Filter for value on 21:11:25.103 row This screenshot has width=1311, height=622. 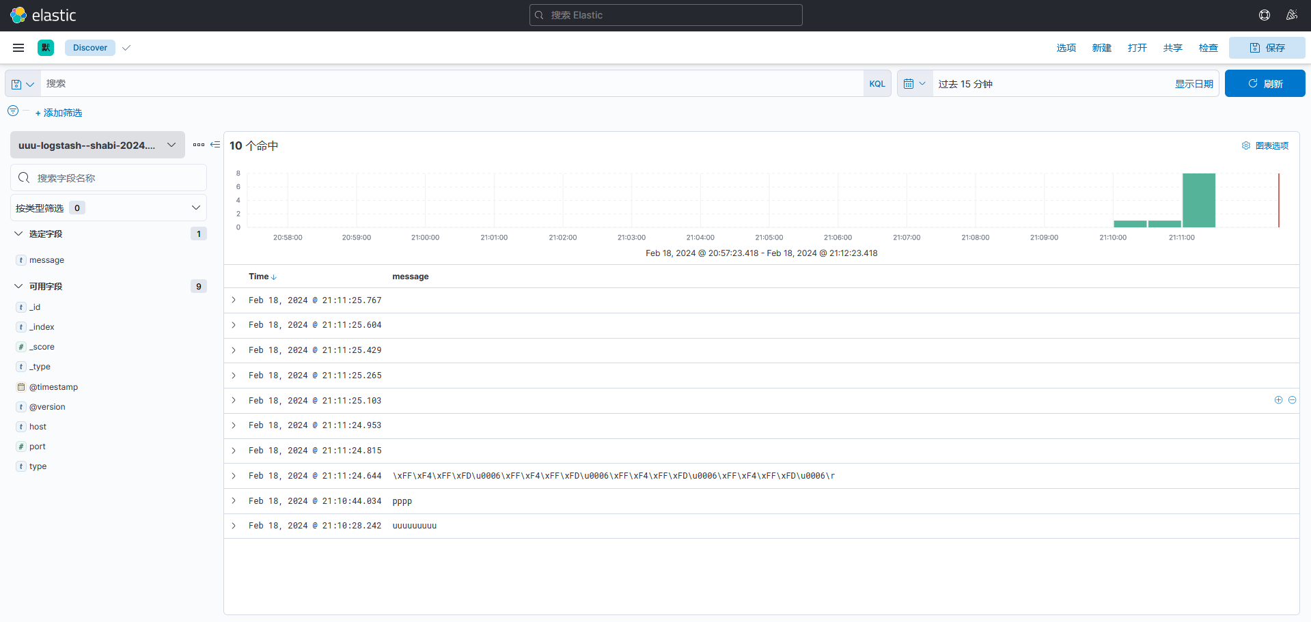pos(1278,400)
